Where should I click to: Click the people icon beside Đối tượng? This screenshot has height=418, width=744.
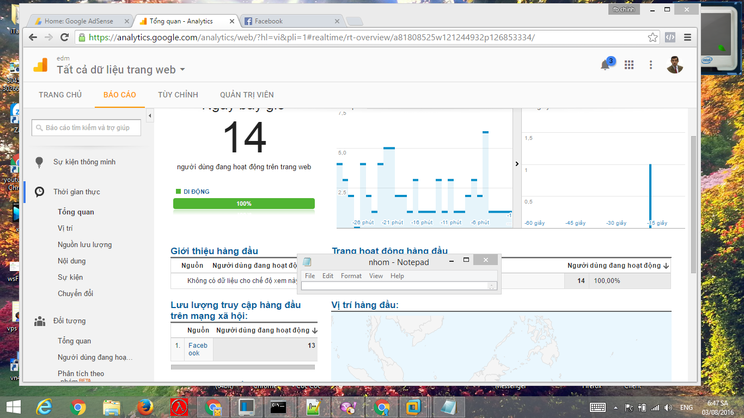click(x=39, y=321)
